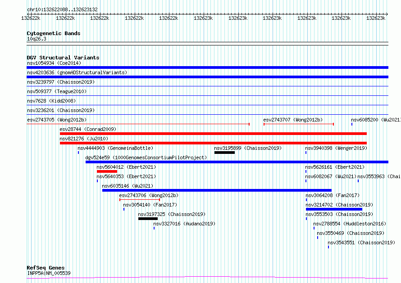This screenshot has height=283, width=401.
Task: Open the esv28744 (Conrad2009) label
Action: pyautogui.click(x=88, y=129)
